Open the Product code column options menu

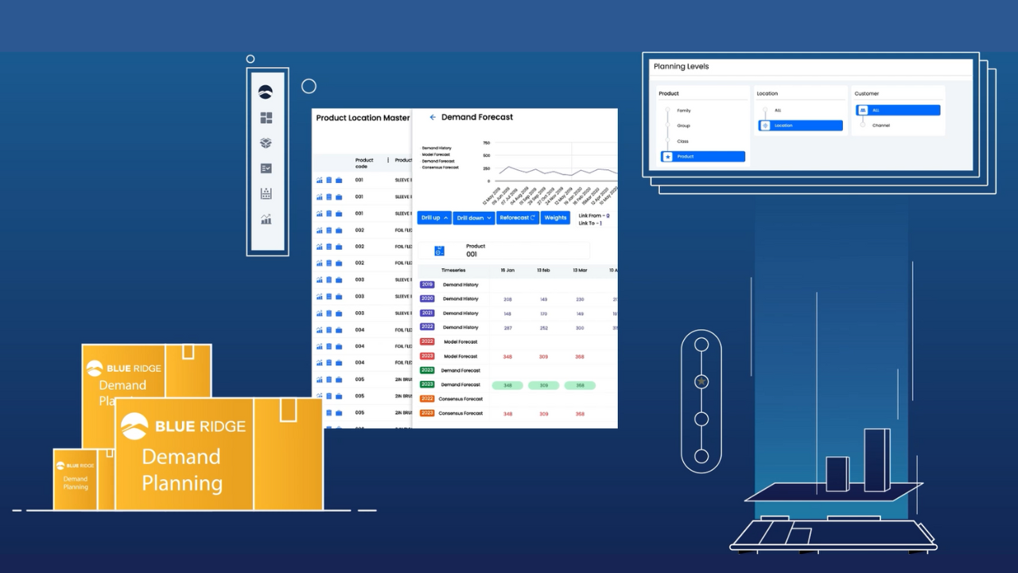(388, 160)
